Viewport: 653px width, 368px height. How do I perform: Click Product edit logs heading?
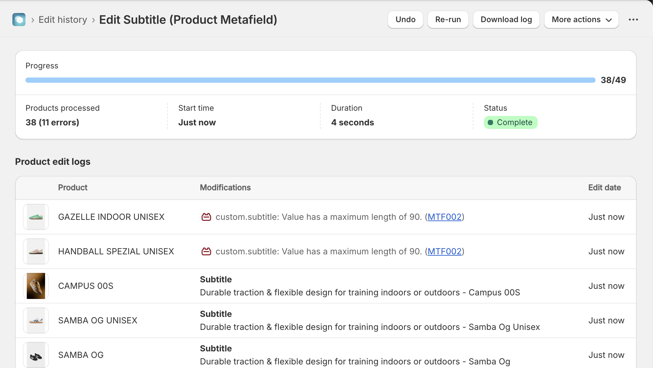click(x=53, y=162)
